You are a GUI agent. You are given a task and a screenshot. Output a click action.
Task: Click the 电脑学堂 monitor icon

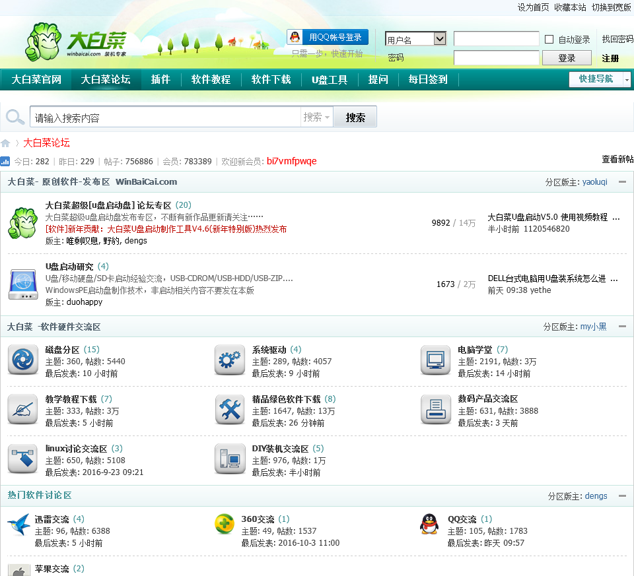(436, 360)
